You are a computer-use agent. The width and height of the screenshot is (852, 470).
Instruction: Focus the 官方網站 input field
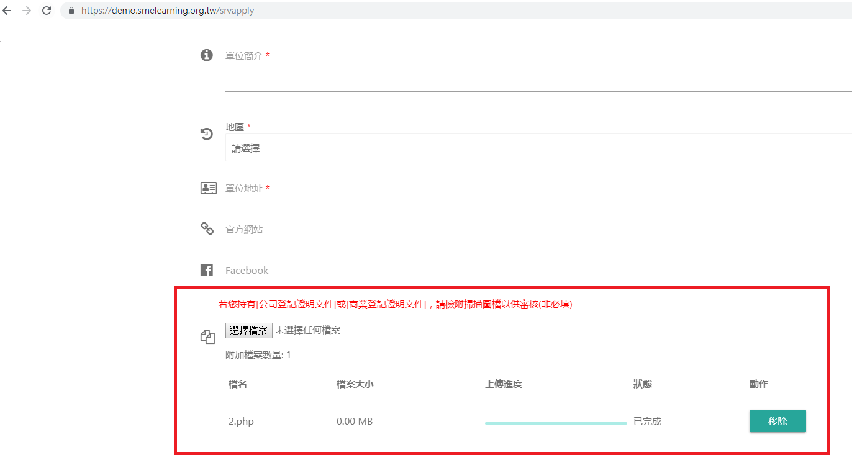click(538, 229)
